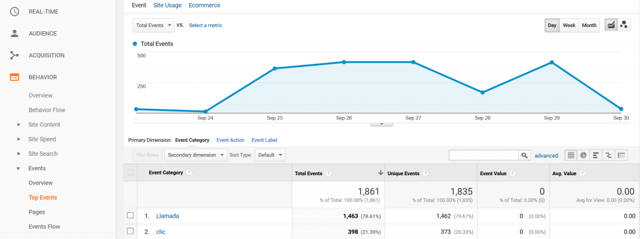Open Behavior Flow report
The image size is (640, 239).
tap(47, 110)
